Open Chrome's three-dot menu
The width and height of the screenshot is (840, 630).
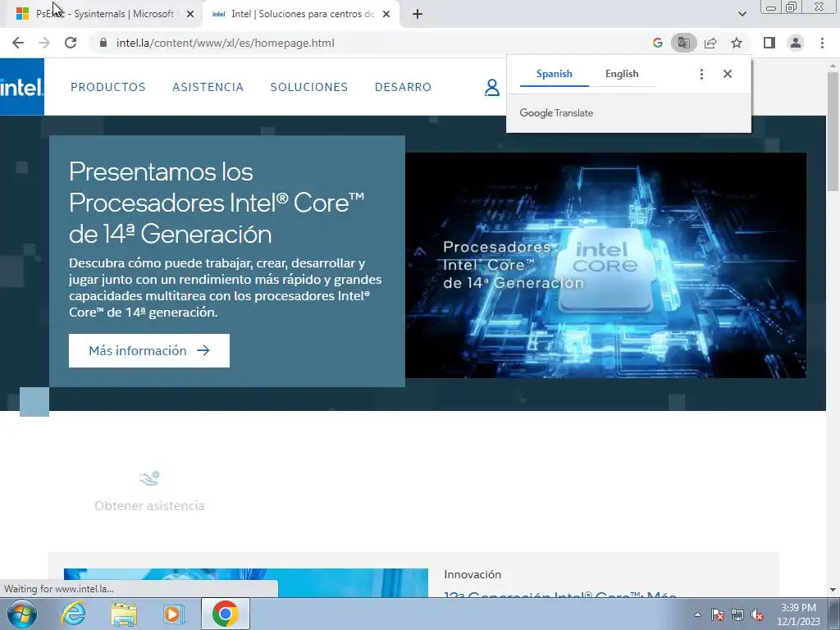(822, 43)
